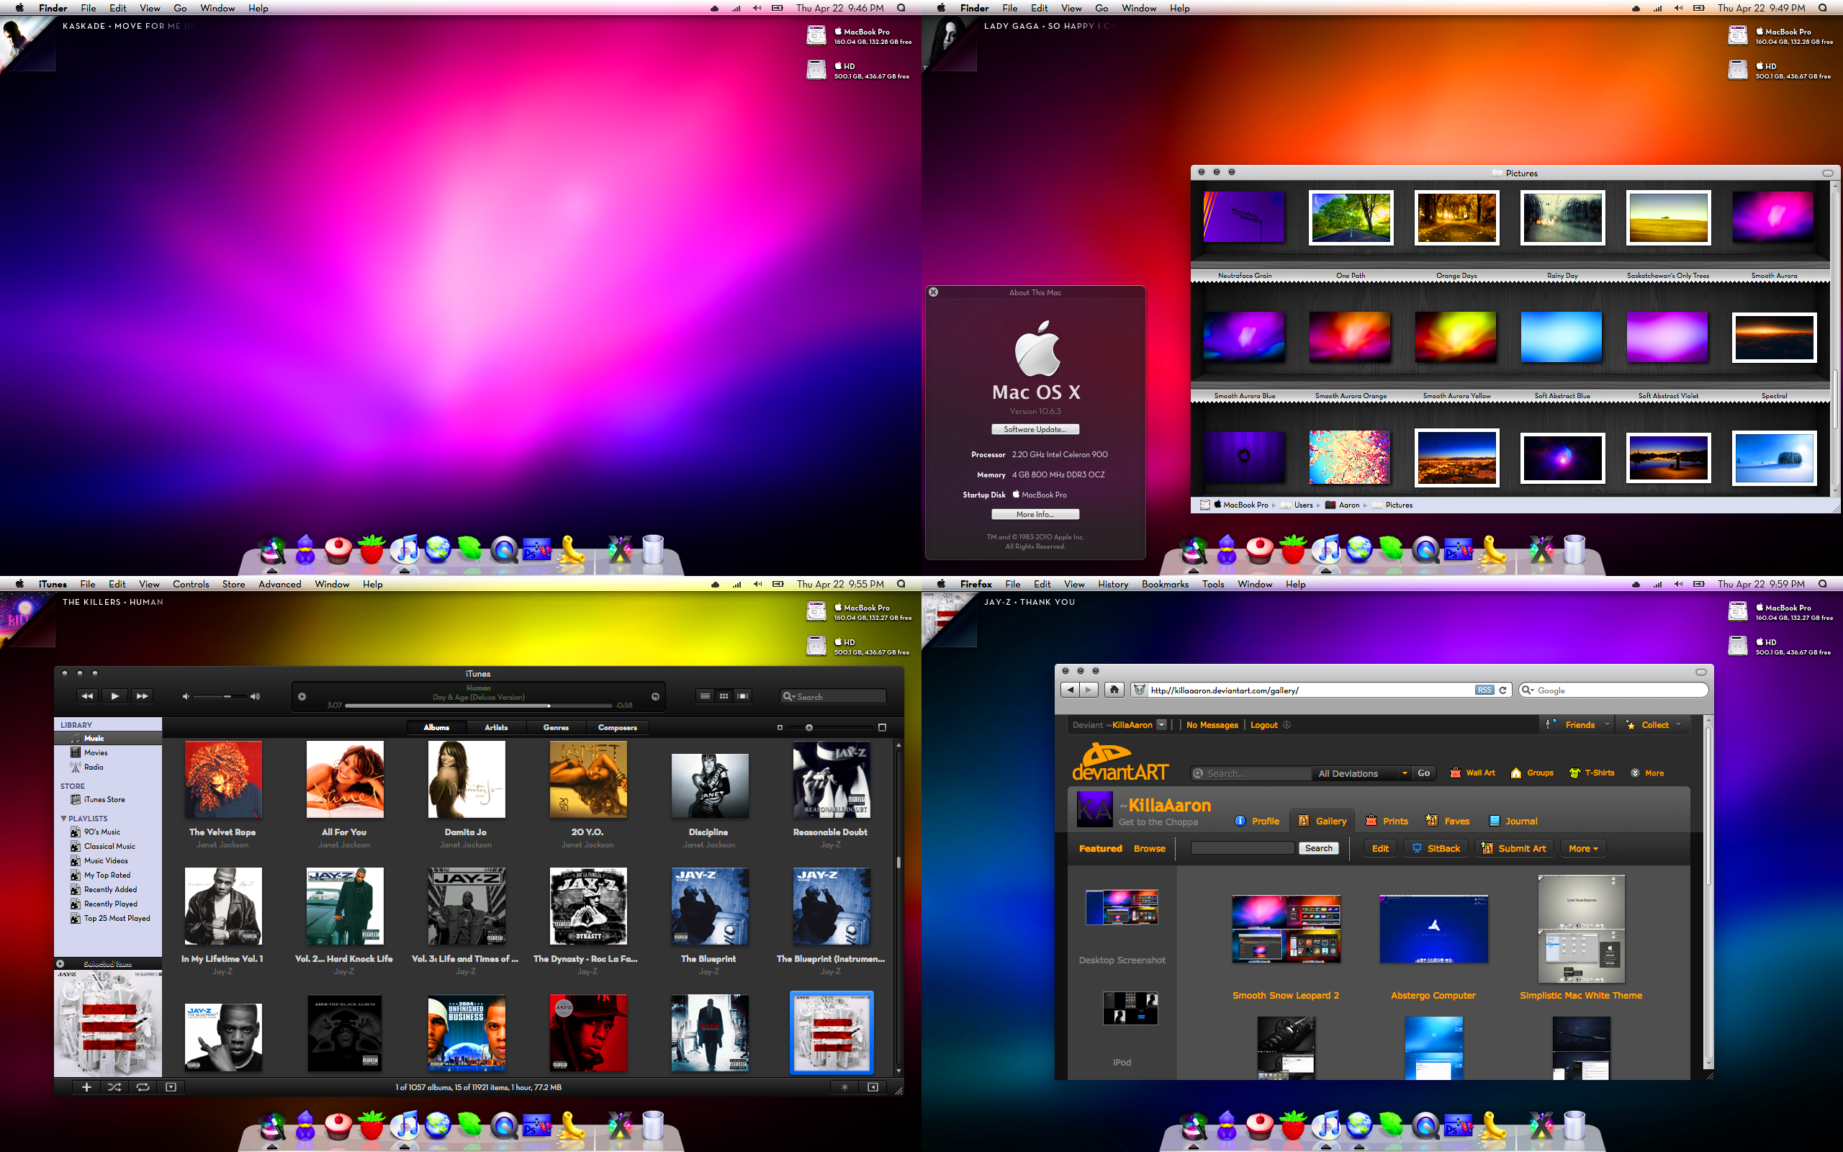Select the Artists tab in iTunes
This screenshot has width=1843, height=1152.
[497, 728]
